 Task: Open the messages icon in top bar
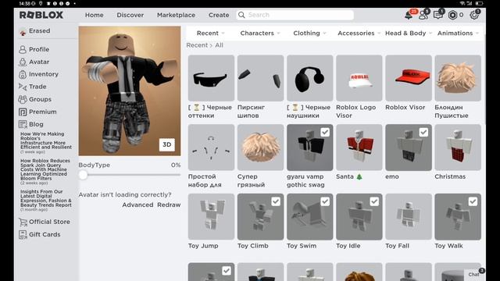tap(438, 15)
